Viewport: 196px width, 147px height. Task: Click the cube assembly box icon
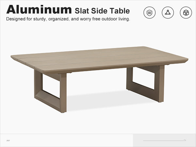click(186, 13)
